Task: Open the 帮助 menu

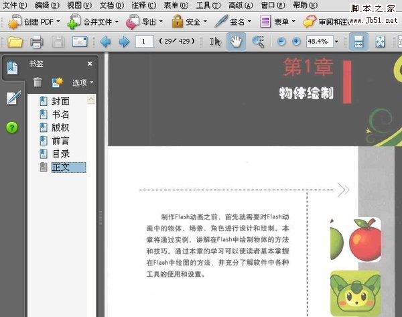Action: [x=306, y=5]
